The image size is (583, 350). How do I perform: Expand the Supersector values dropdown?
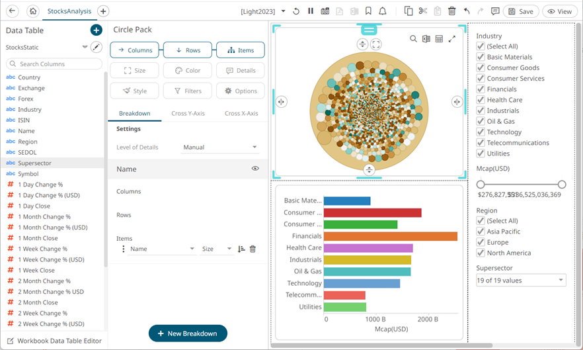pos(521,281)
